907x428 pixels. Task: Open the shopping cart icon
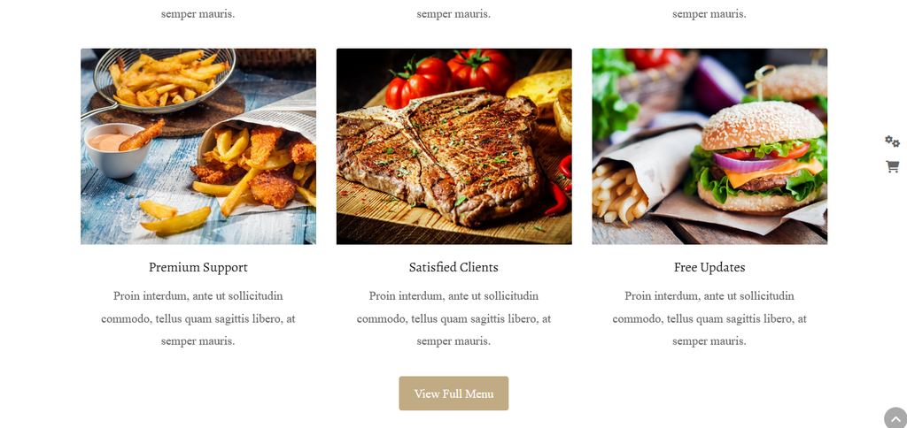coord(892,167)
